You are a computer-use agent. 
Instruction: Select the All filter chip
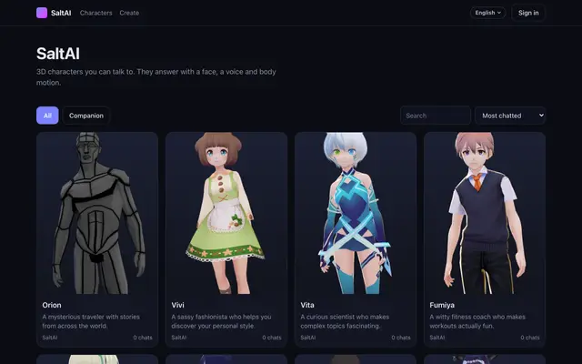click(x=47, y=116)
